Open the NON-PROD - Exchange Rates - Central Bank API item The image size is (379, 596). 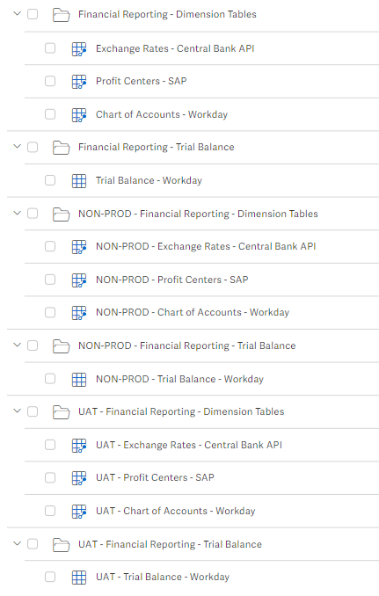pos(206,246)
